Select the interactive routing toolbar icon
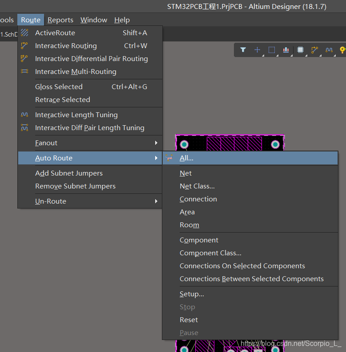Image resolution: width=346 pixels, height=352 pixels. [x=314, y=49]
